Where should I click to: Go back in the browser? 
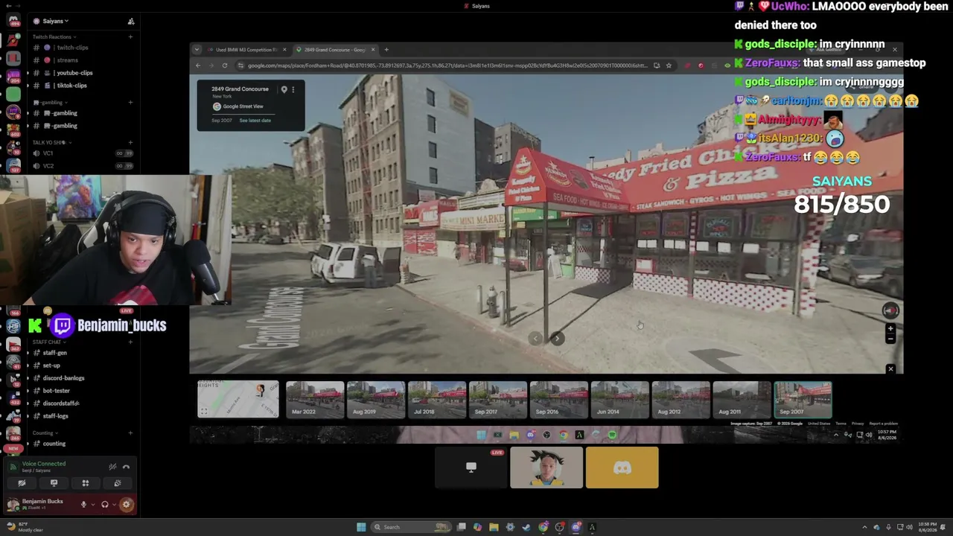[198, 66]
